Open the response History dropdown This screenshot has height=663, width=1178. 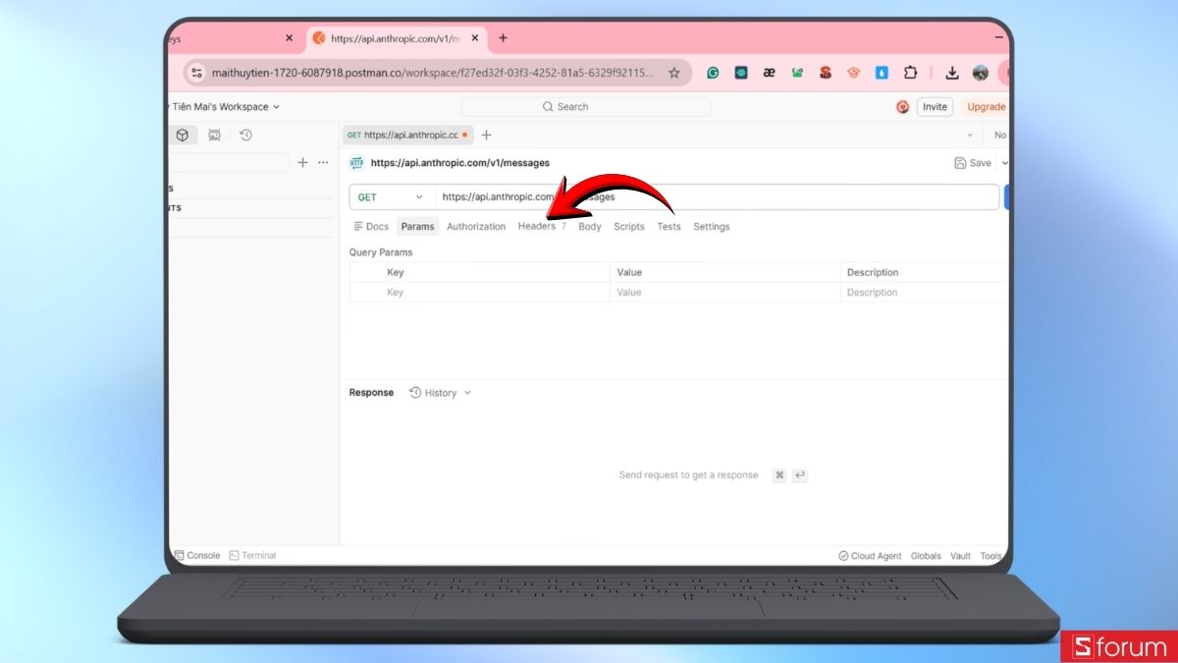click(x=441, y=393)
